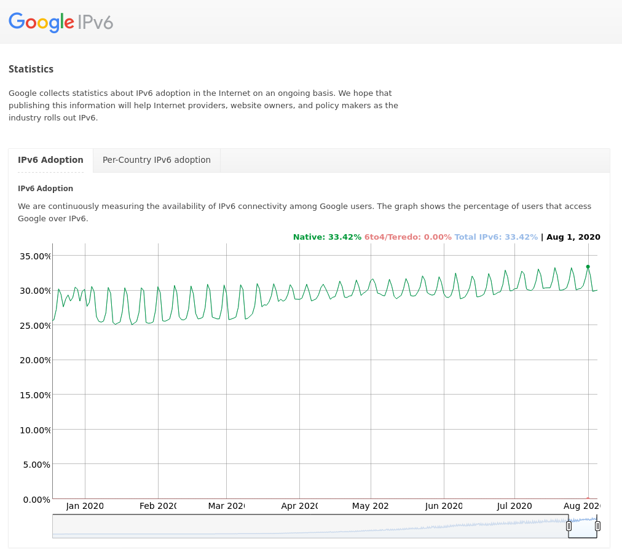Click the green data point at Aug 1, 2020
Screen dimensions: 622x555
pos(588,267)
